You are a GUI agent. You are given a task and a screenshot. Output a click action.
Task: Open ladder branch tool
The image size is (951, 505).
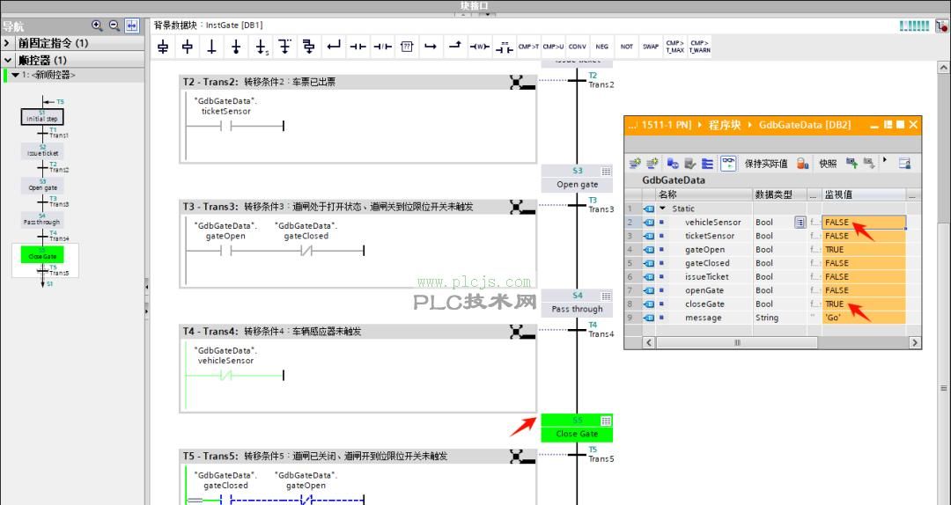coord(431,46)
